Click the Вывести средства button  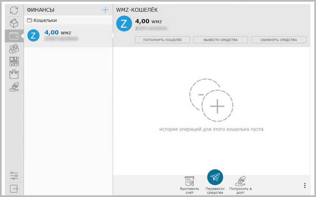click(220, 39)
